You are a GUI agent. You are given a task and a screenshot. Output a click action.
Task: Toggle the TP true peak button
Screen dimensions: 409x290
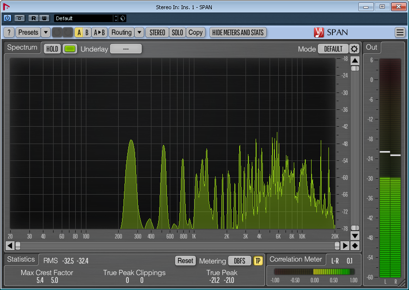[258, 261]
